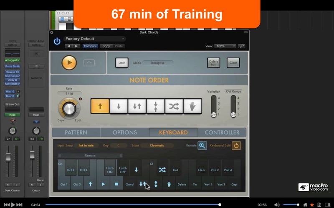Click the video player speaker volume icon
The image size is (334, 208).
pos(277,205)
